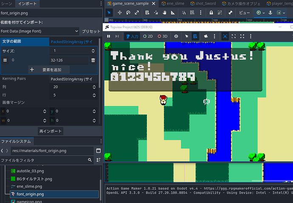The width and height of the screenshot is (293, 203).
Task: Click the list-select tool in editor toolbar
Action: click(x=147, y=13)
